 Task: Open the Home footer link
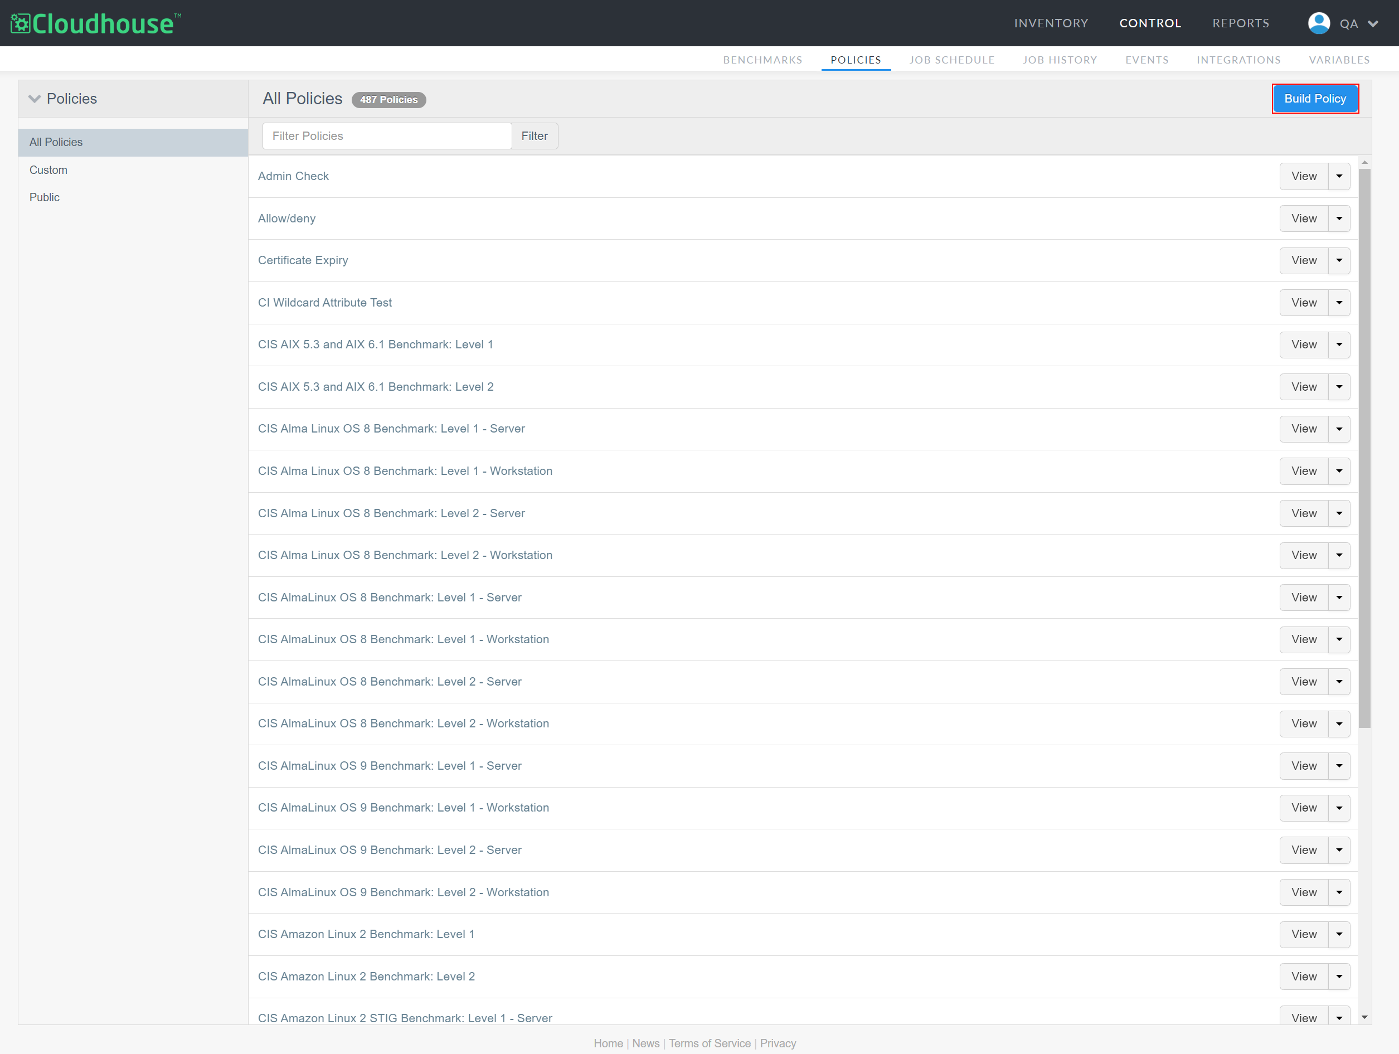(x=609, y=1044)
